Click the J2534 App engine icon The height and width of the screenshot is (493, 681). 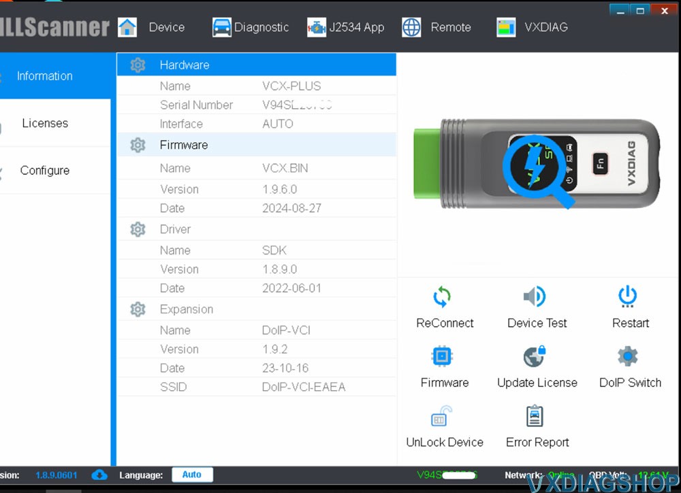coord(317,27)
